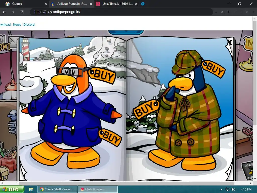Open the volume tray icon
This screenshot has width=257, height=193.
pos(233,189)
